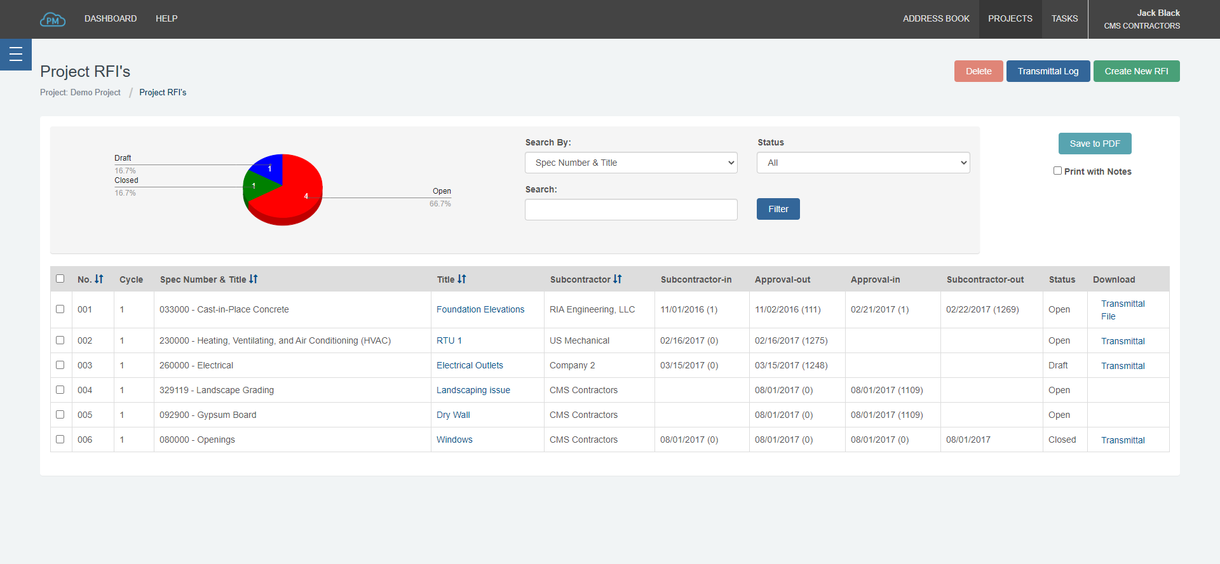Open Landscaping issue RFI link
The width and height of the screenshot is (1220, 564).
[x=473, y=390]
